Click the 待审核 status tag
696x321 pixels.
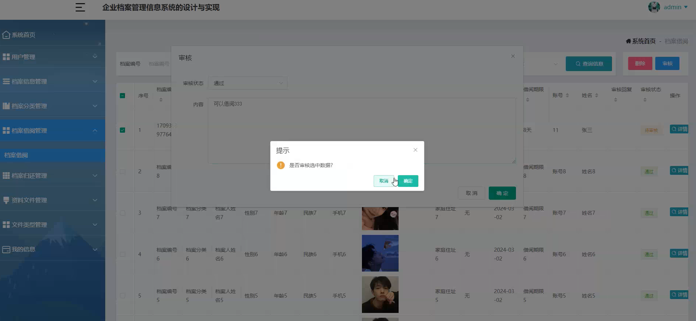coord(652,130)
